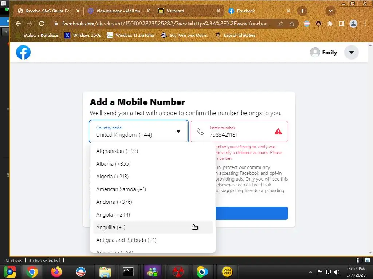Choose American Samoa (+1) option

153,189
